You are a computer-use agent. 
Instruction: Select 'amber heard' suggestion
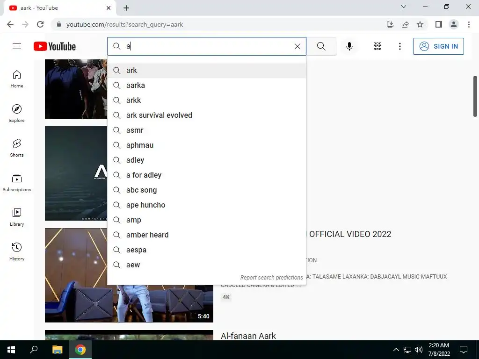tap(206, 235)
